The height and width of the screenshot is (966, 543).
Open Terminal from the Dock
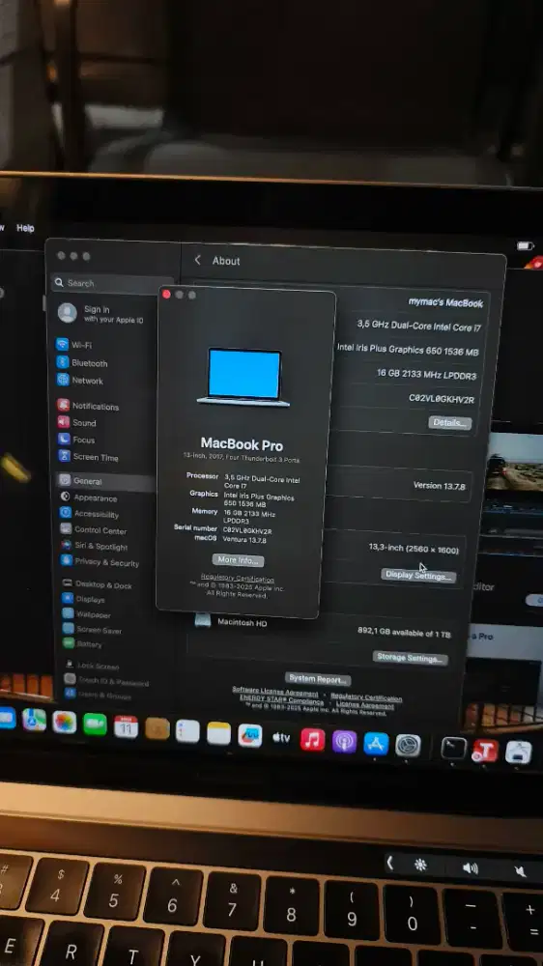(454, 749)
